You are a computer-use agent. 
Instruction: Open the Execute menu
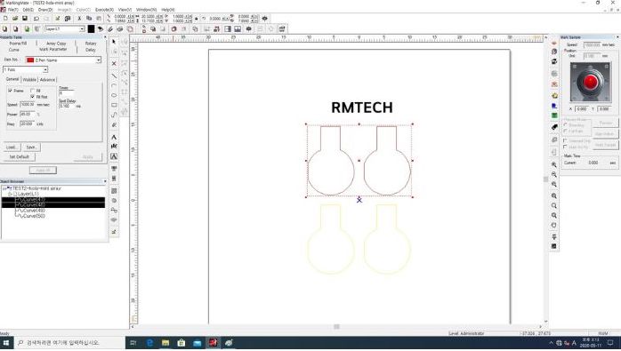point(105,10)
